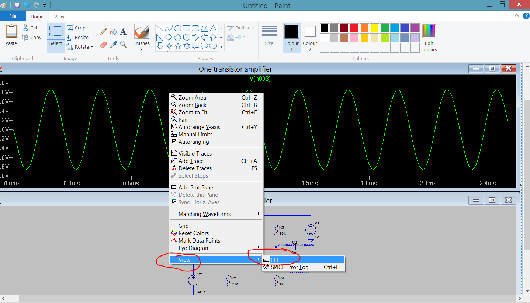Set Colour 2 as active colour
Screen dimensions: 530x303
click(x=310, y=38)
